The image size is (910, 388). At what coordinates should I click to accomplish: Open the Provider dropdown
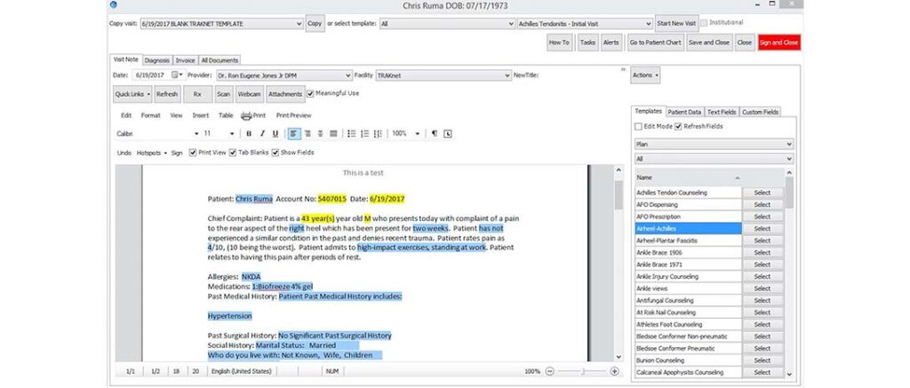pyautogui.click(x=283, y=75)
